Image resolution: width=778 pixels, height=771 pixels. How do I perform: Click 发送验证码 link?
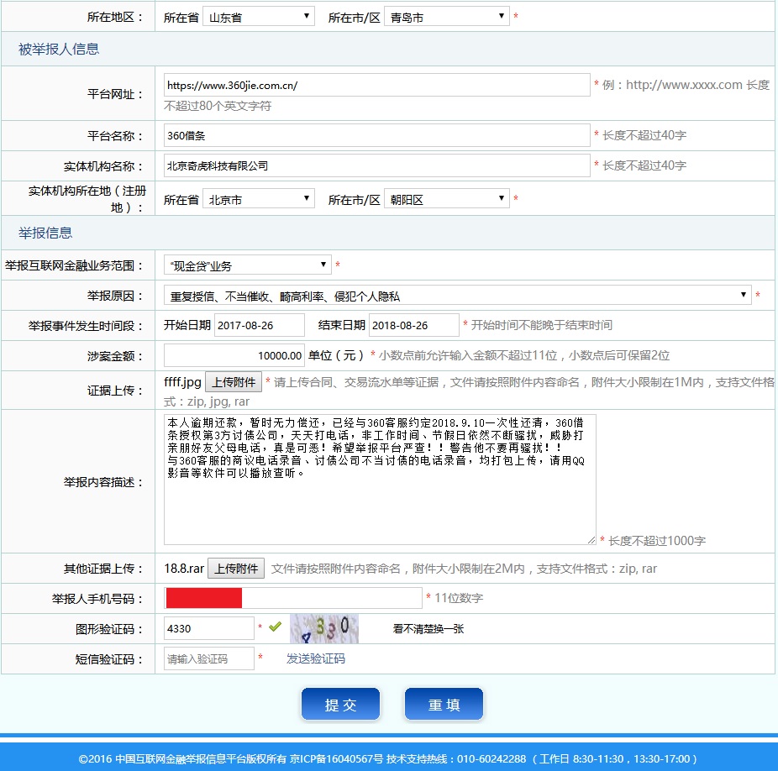click(316, 658)
